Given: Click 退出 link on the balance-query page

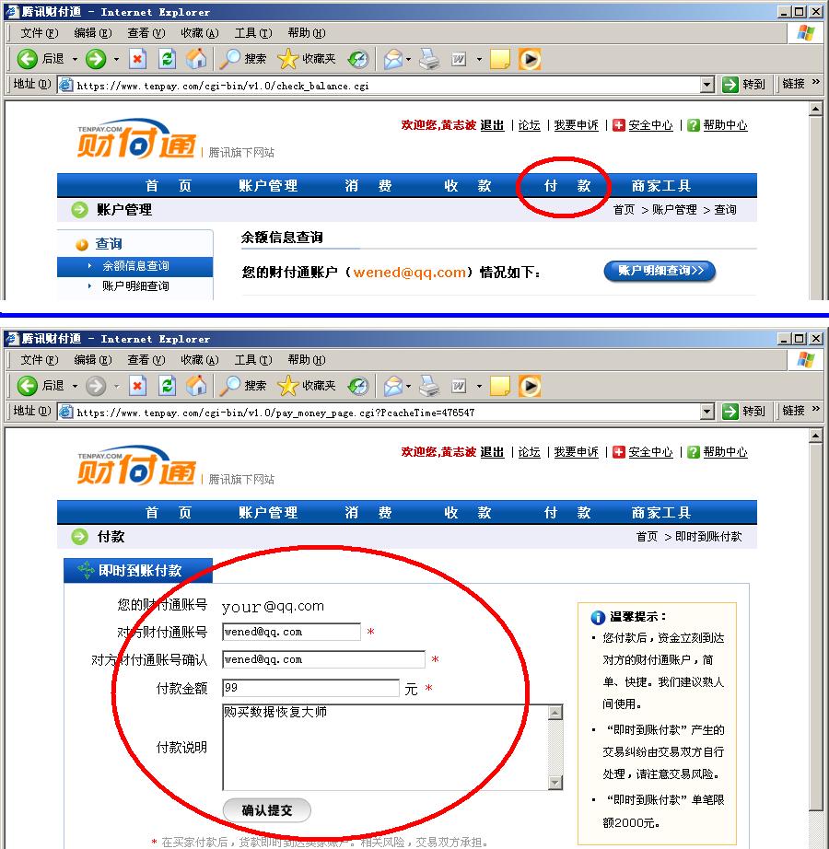Looking at the screenshot, I should click(x=492, y=125).
